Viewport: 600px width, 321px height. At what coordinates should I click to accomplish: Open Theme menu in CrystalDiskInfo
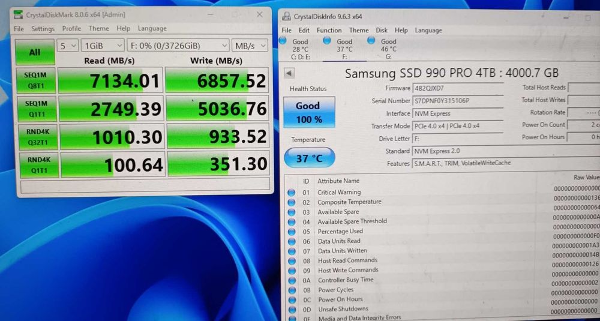(359, 30)
